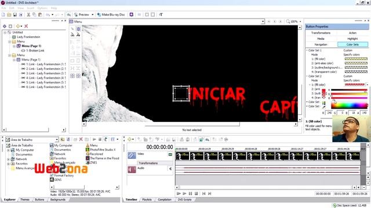Click Color Set 1 fill color swatch
Screen dimensions: 371x208
click(356, 59)
